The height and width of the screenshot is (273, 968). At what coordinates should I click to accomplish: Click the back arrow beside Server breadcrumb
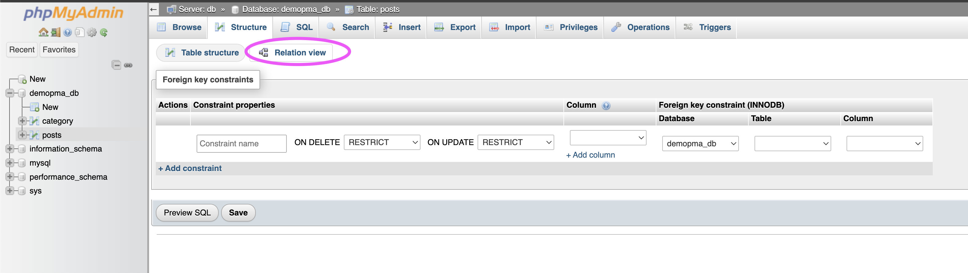pos(153,9)
